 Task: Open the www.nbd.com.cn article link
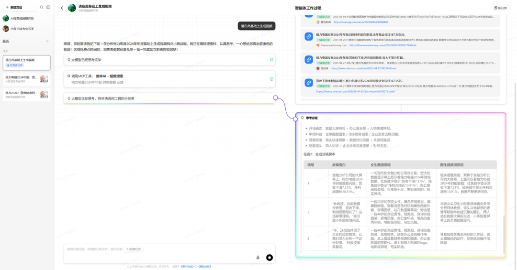[x=364, y=68]
